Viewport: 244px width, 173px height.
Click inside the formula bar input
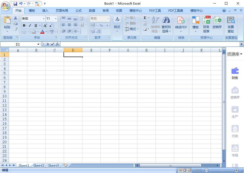point(150,44)
